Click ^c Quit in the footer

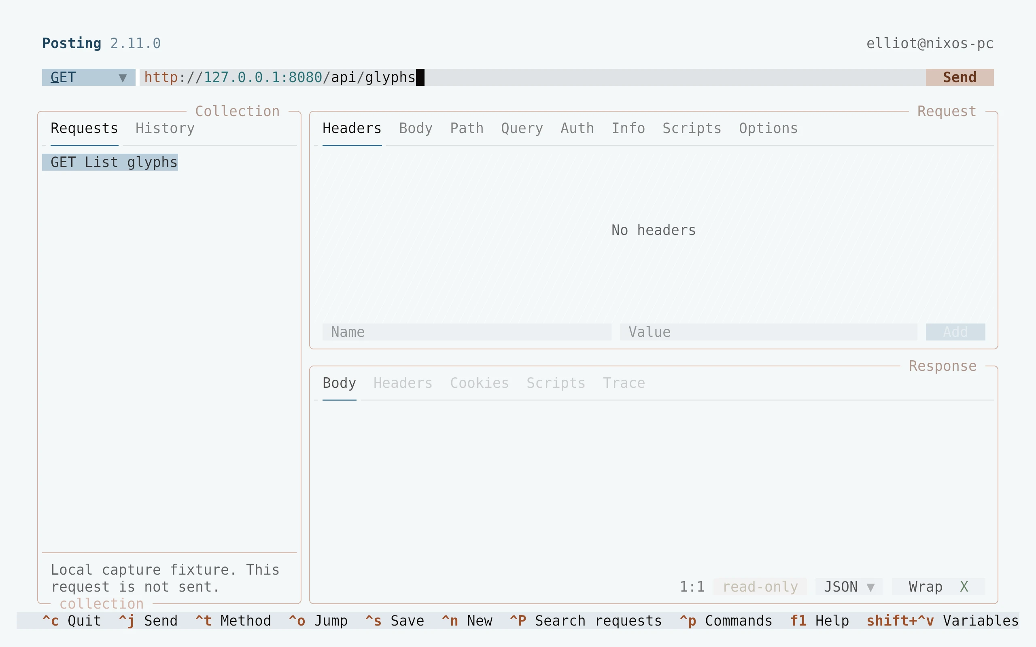[x=72, y=620]
